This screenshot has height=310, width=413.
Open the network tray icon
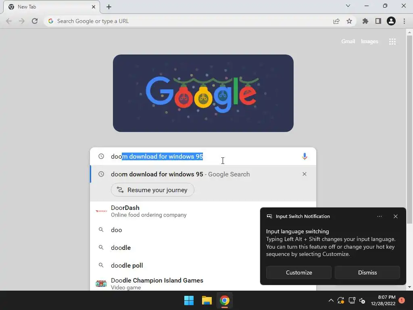(x=352, y=300)
